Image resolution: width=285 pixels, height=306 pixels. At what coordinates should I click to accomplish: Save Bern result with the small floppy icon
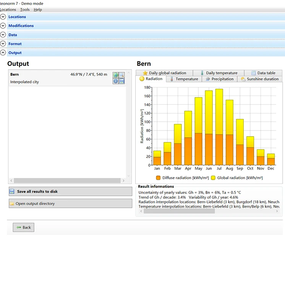pos(121,81)
